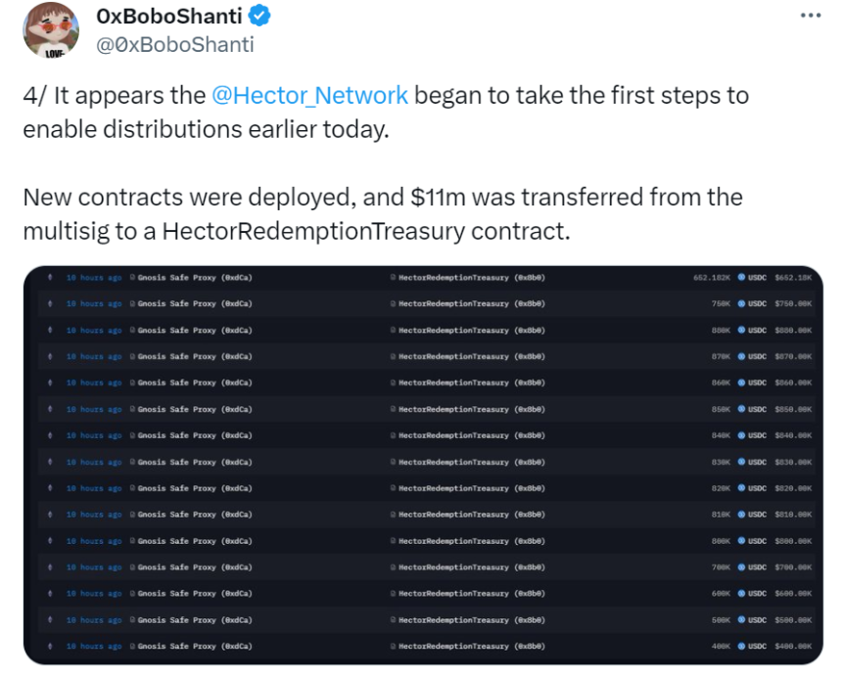The height and width of the screenshot is (676, 842).
Task: Click the USDC token icon in the 750K row
Action: click(x=741, y=303)
